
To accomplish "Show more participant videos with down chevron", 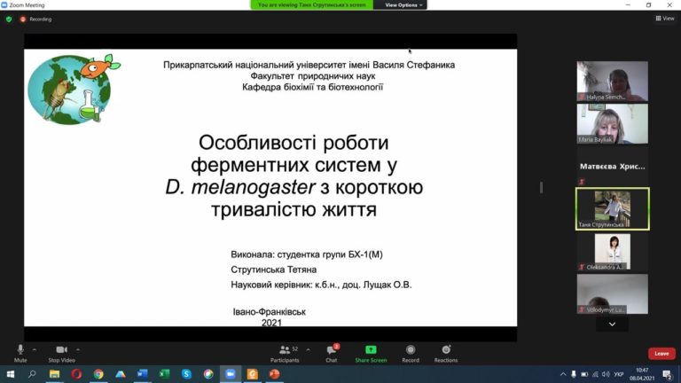I will (612, 324).
